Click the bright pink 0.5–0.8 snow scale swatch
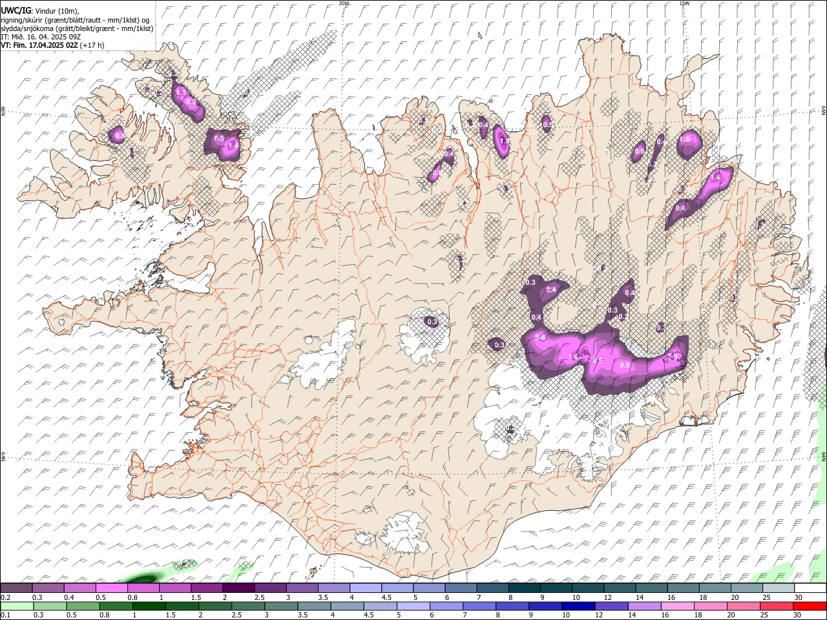The height and width of the screenshot is (620, 827). point(112,588)
